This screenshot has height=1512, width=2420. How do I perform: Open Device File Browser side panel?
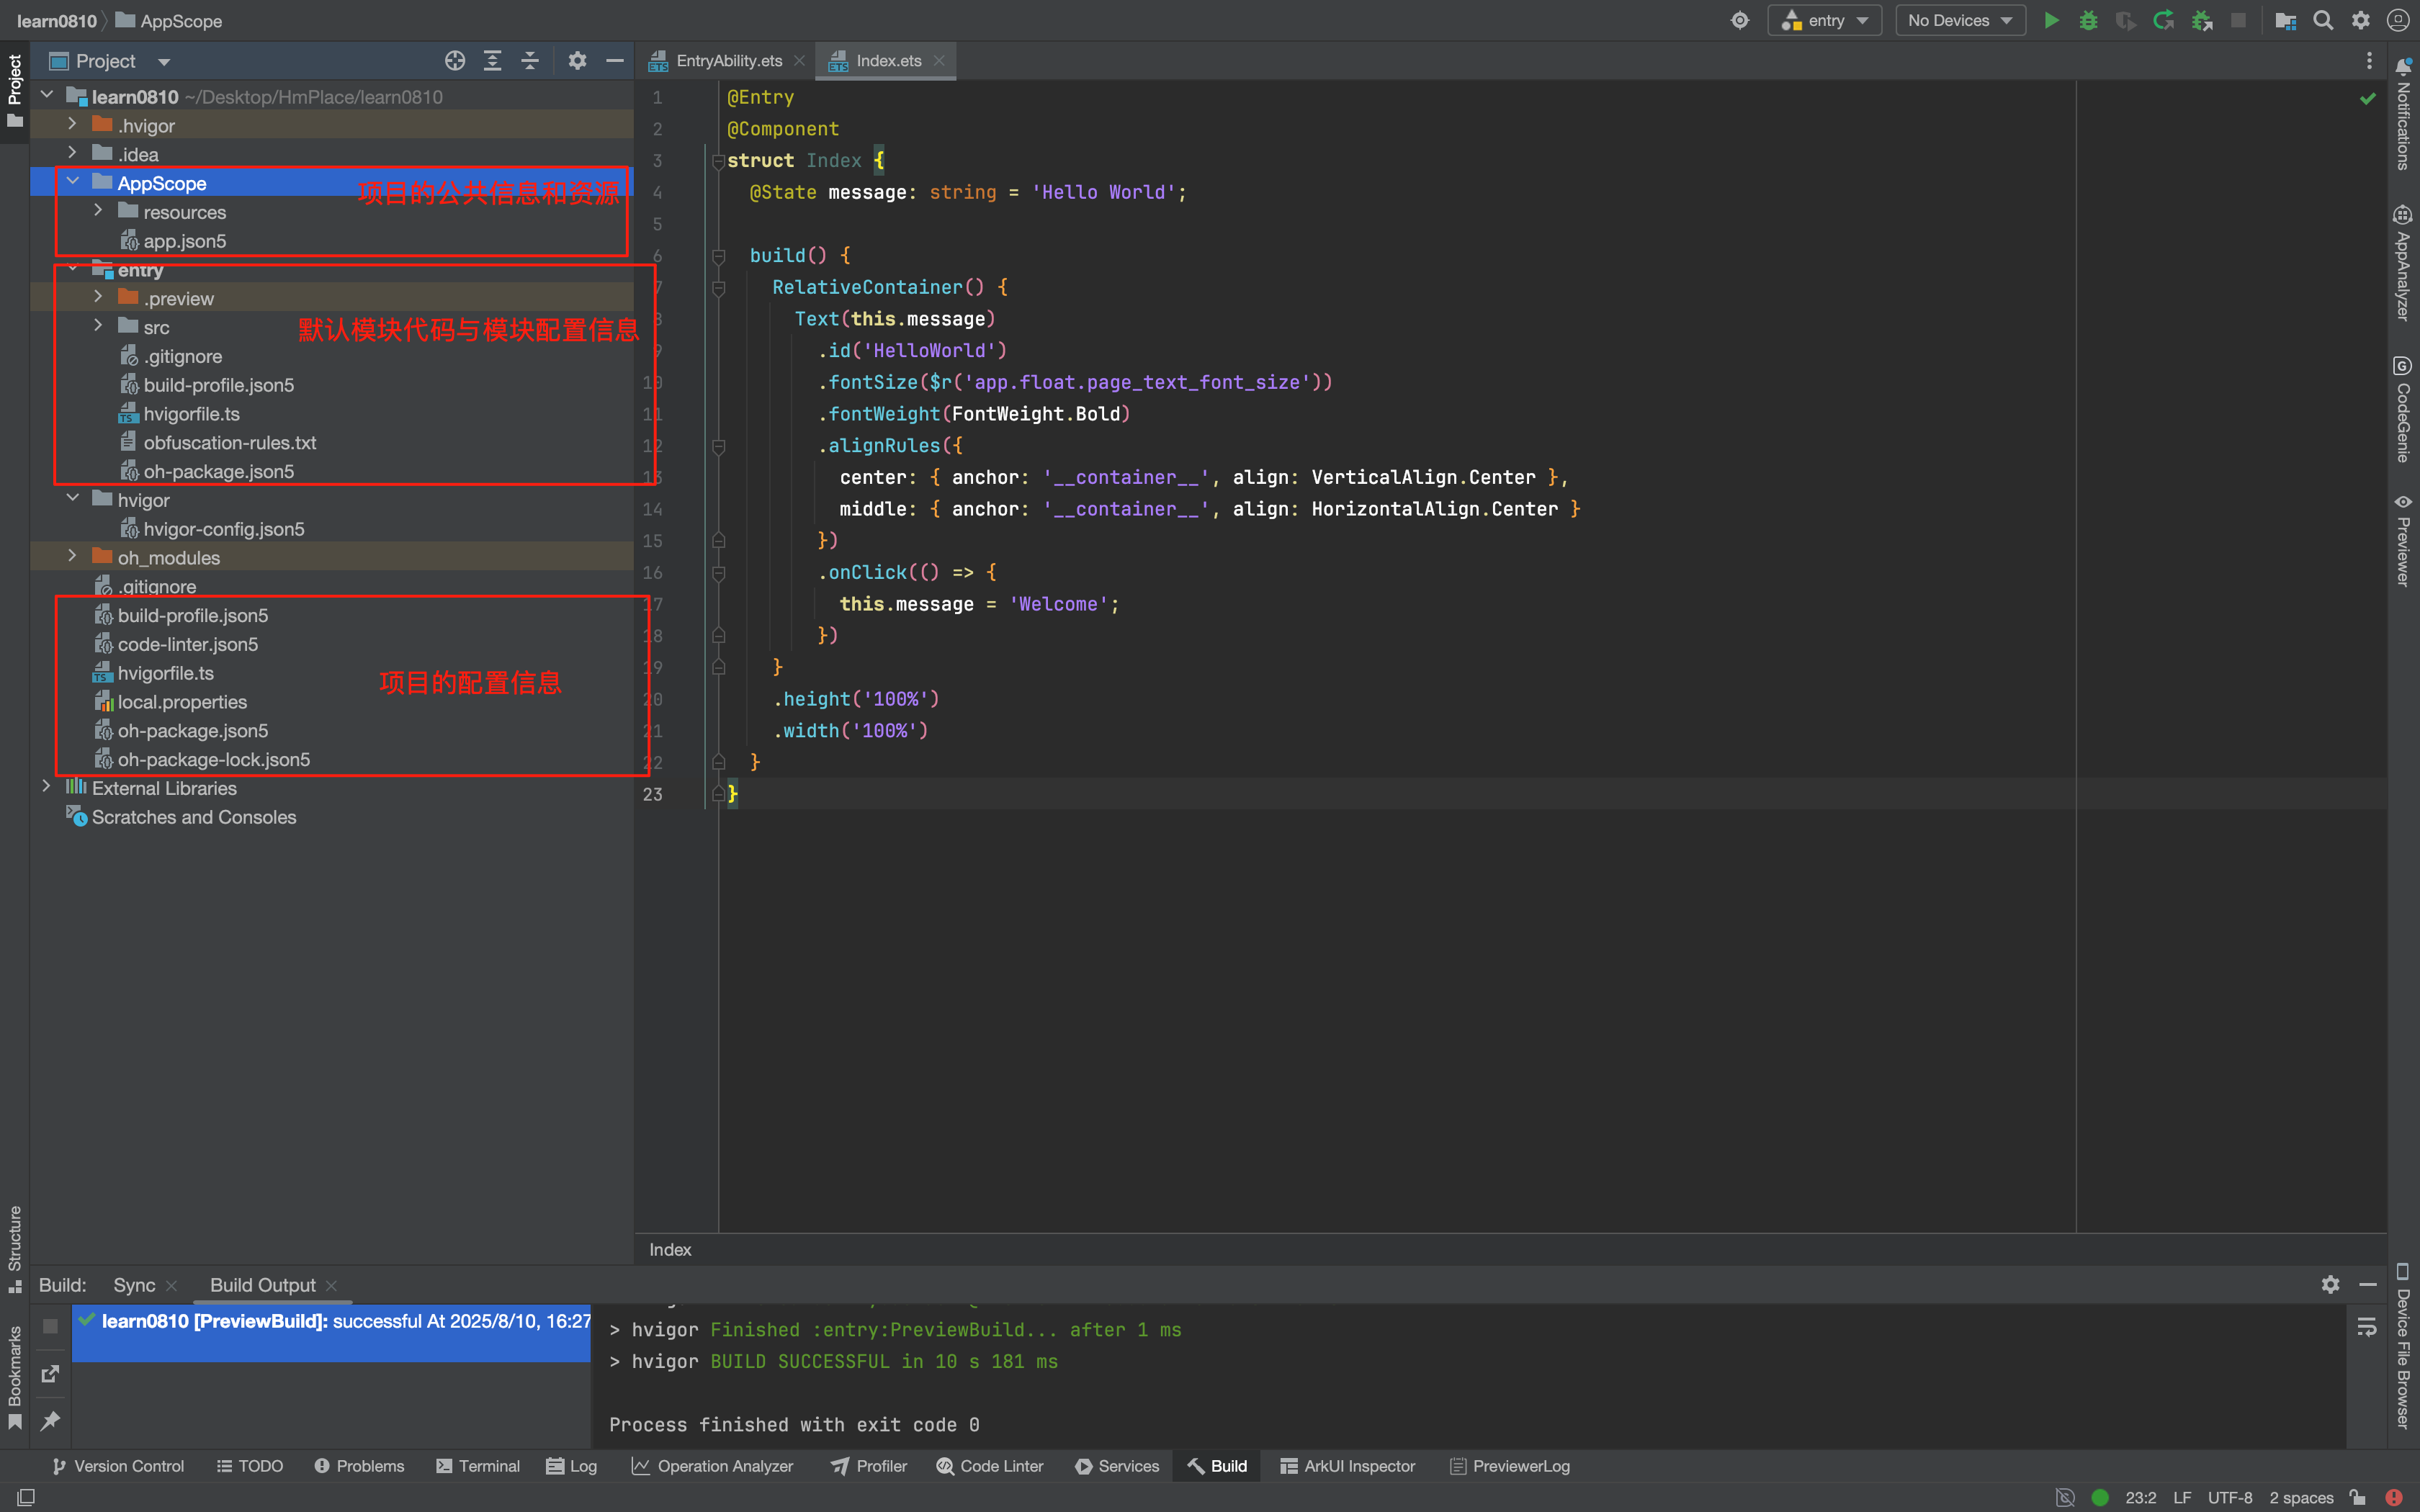coord(2403,1346)
